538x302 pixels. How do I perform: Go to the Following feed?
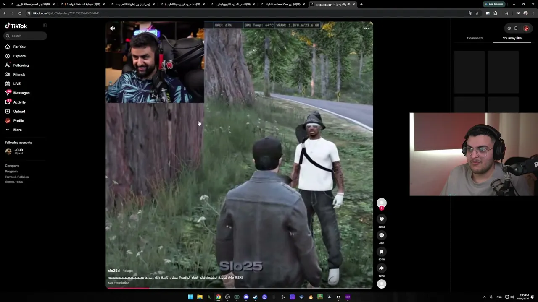(21, 65)
